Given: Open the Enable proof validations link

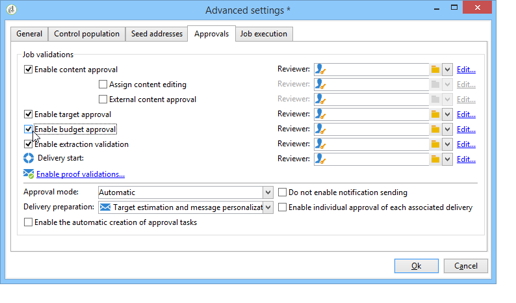Looking at the screenshot, I should tap(81, 174).
